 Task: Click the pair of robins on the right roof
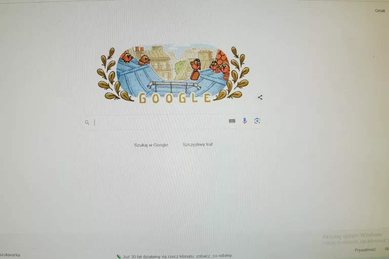(x=220, y=67)
